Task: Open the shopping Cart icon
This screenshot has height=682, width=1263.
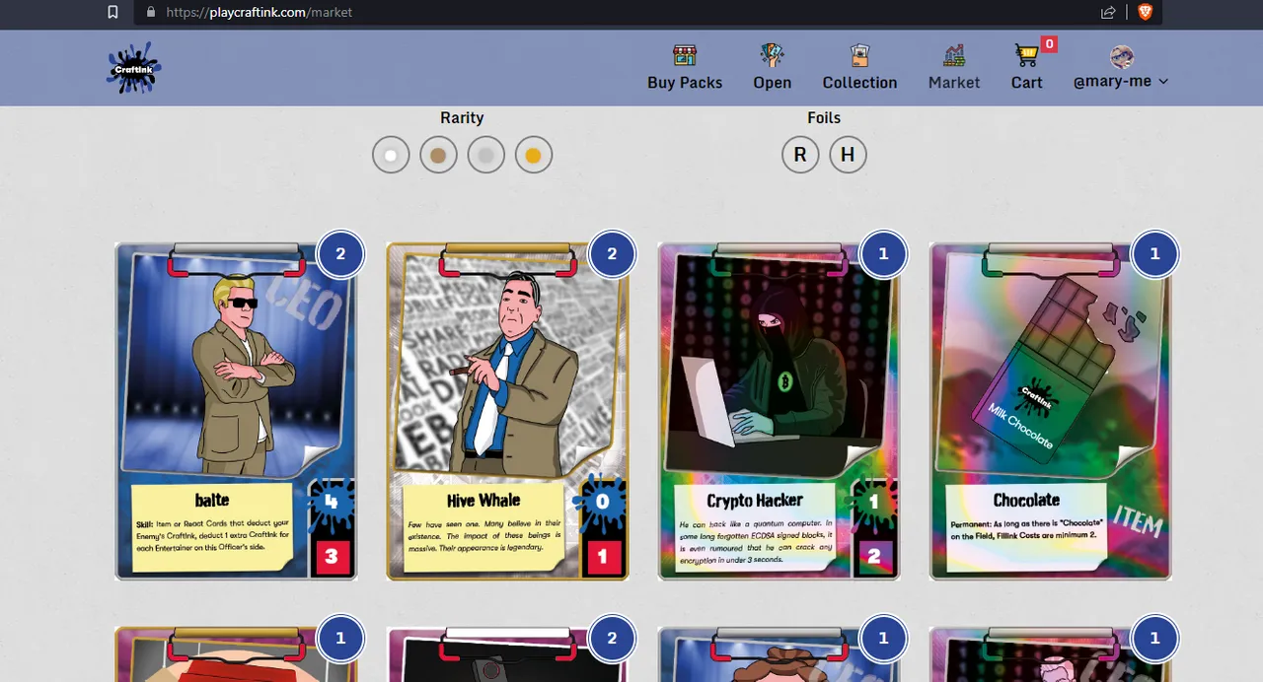Action: 1026,55
